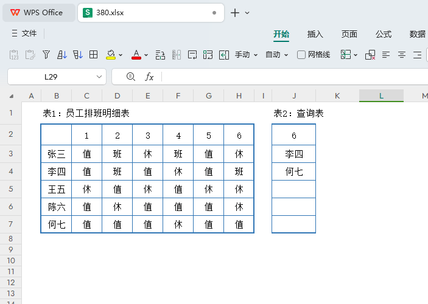The height and width of the screenshot is (304, 428).
Task: Select cell 何七 in the query table
Action: tap(293, 171)
